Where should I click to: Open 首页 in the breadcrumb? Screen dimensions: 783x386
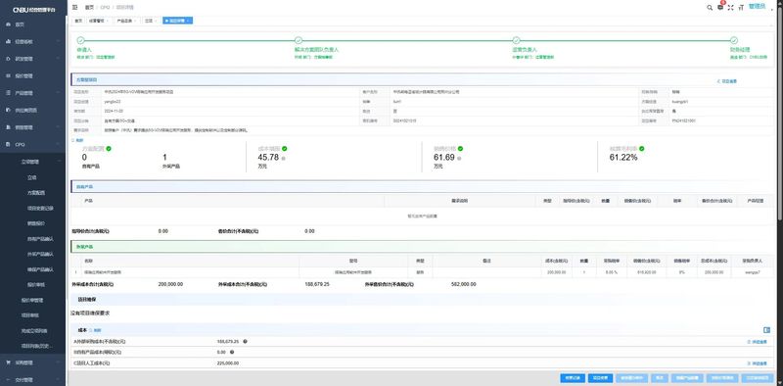tap(89, 8)
